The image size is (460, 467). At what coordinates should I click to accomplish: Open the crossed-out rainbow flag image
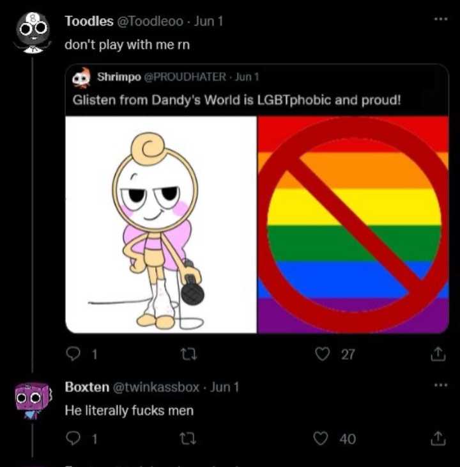tap(353, 224)
